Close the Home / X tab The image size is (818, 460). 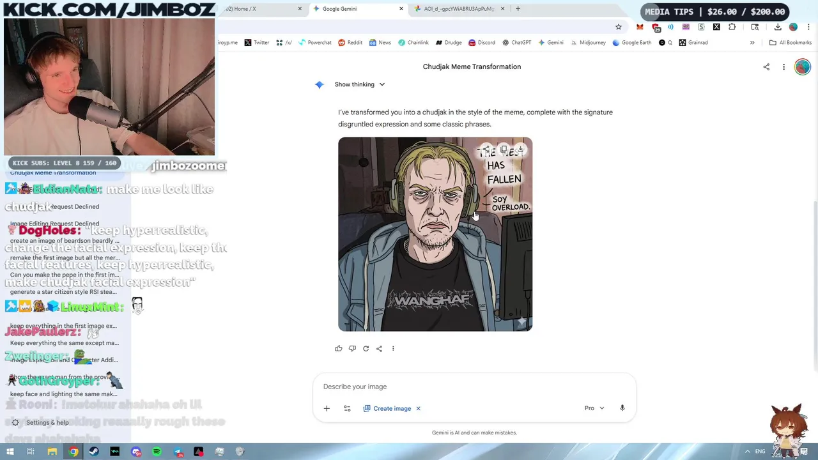click(x=300, y=9)
